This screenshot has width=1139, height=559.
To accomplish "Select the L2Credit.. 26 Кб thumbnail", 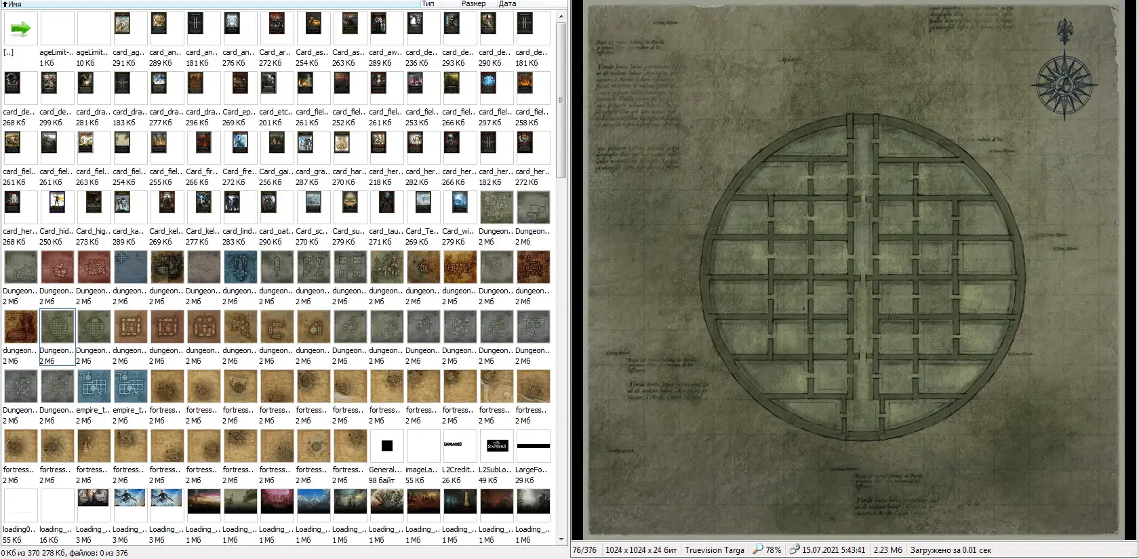I will 460,446.
